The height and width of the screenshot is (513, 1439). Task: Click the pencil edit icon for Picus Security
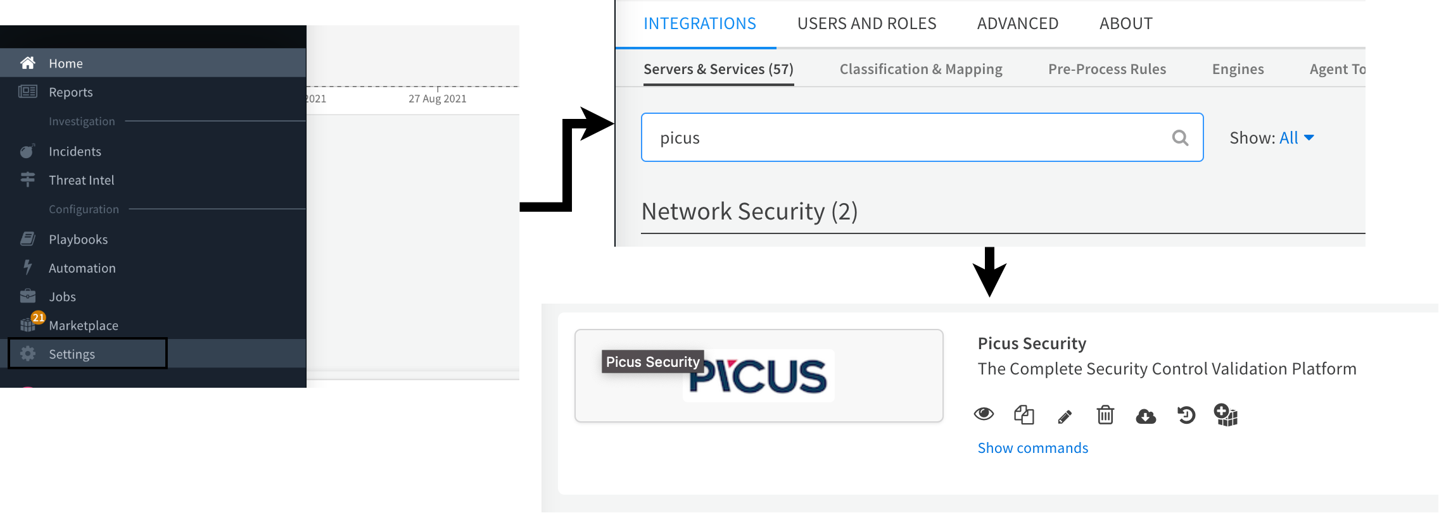pos(1065,416)
